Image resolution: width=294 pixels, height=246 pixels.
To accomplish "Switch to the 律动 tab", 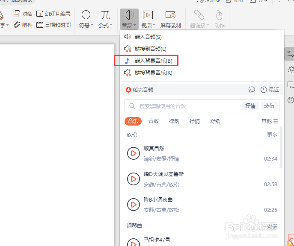I will [x=174, y=121].
